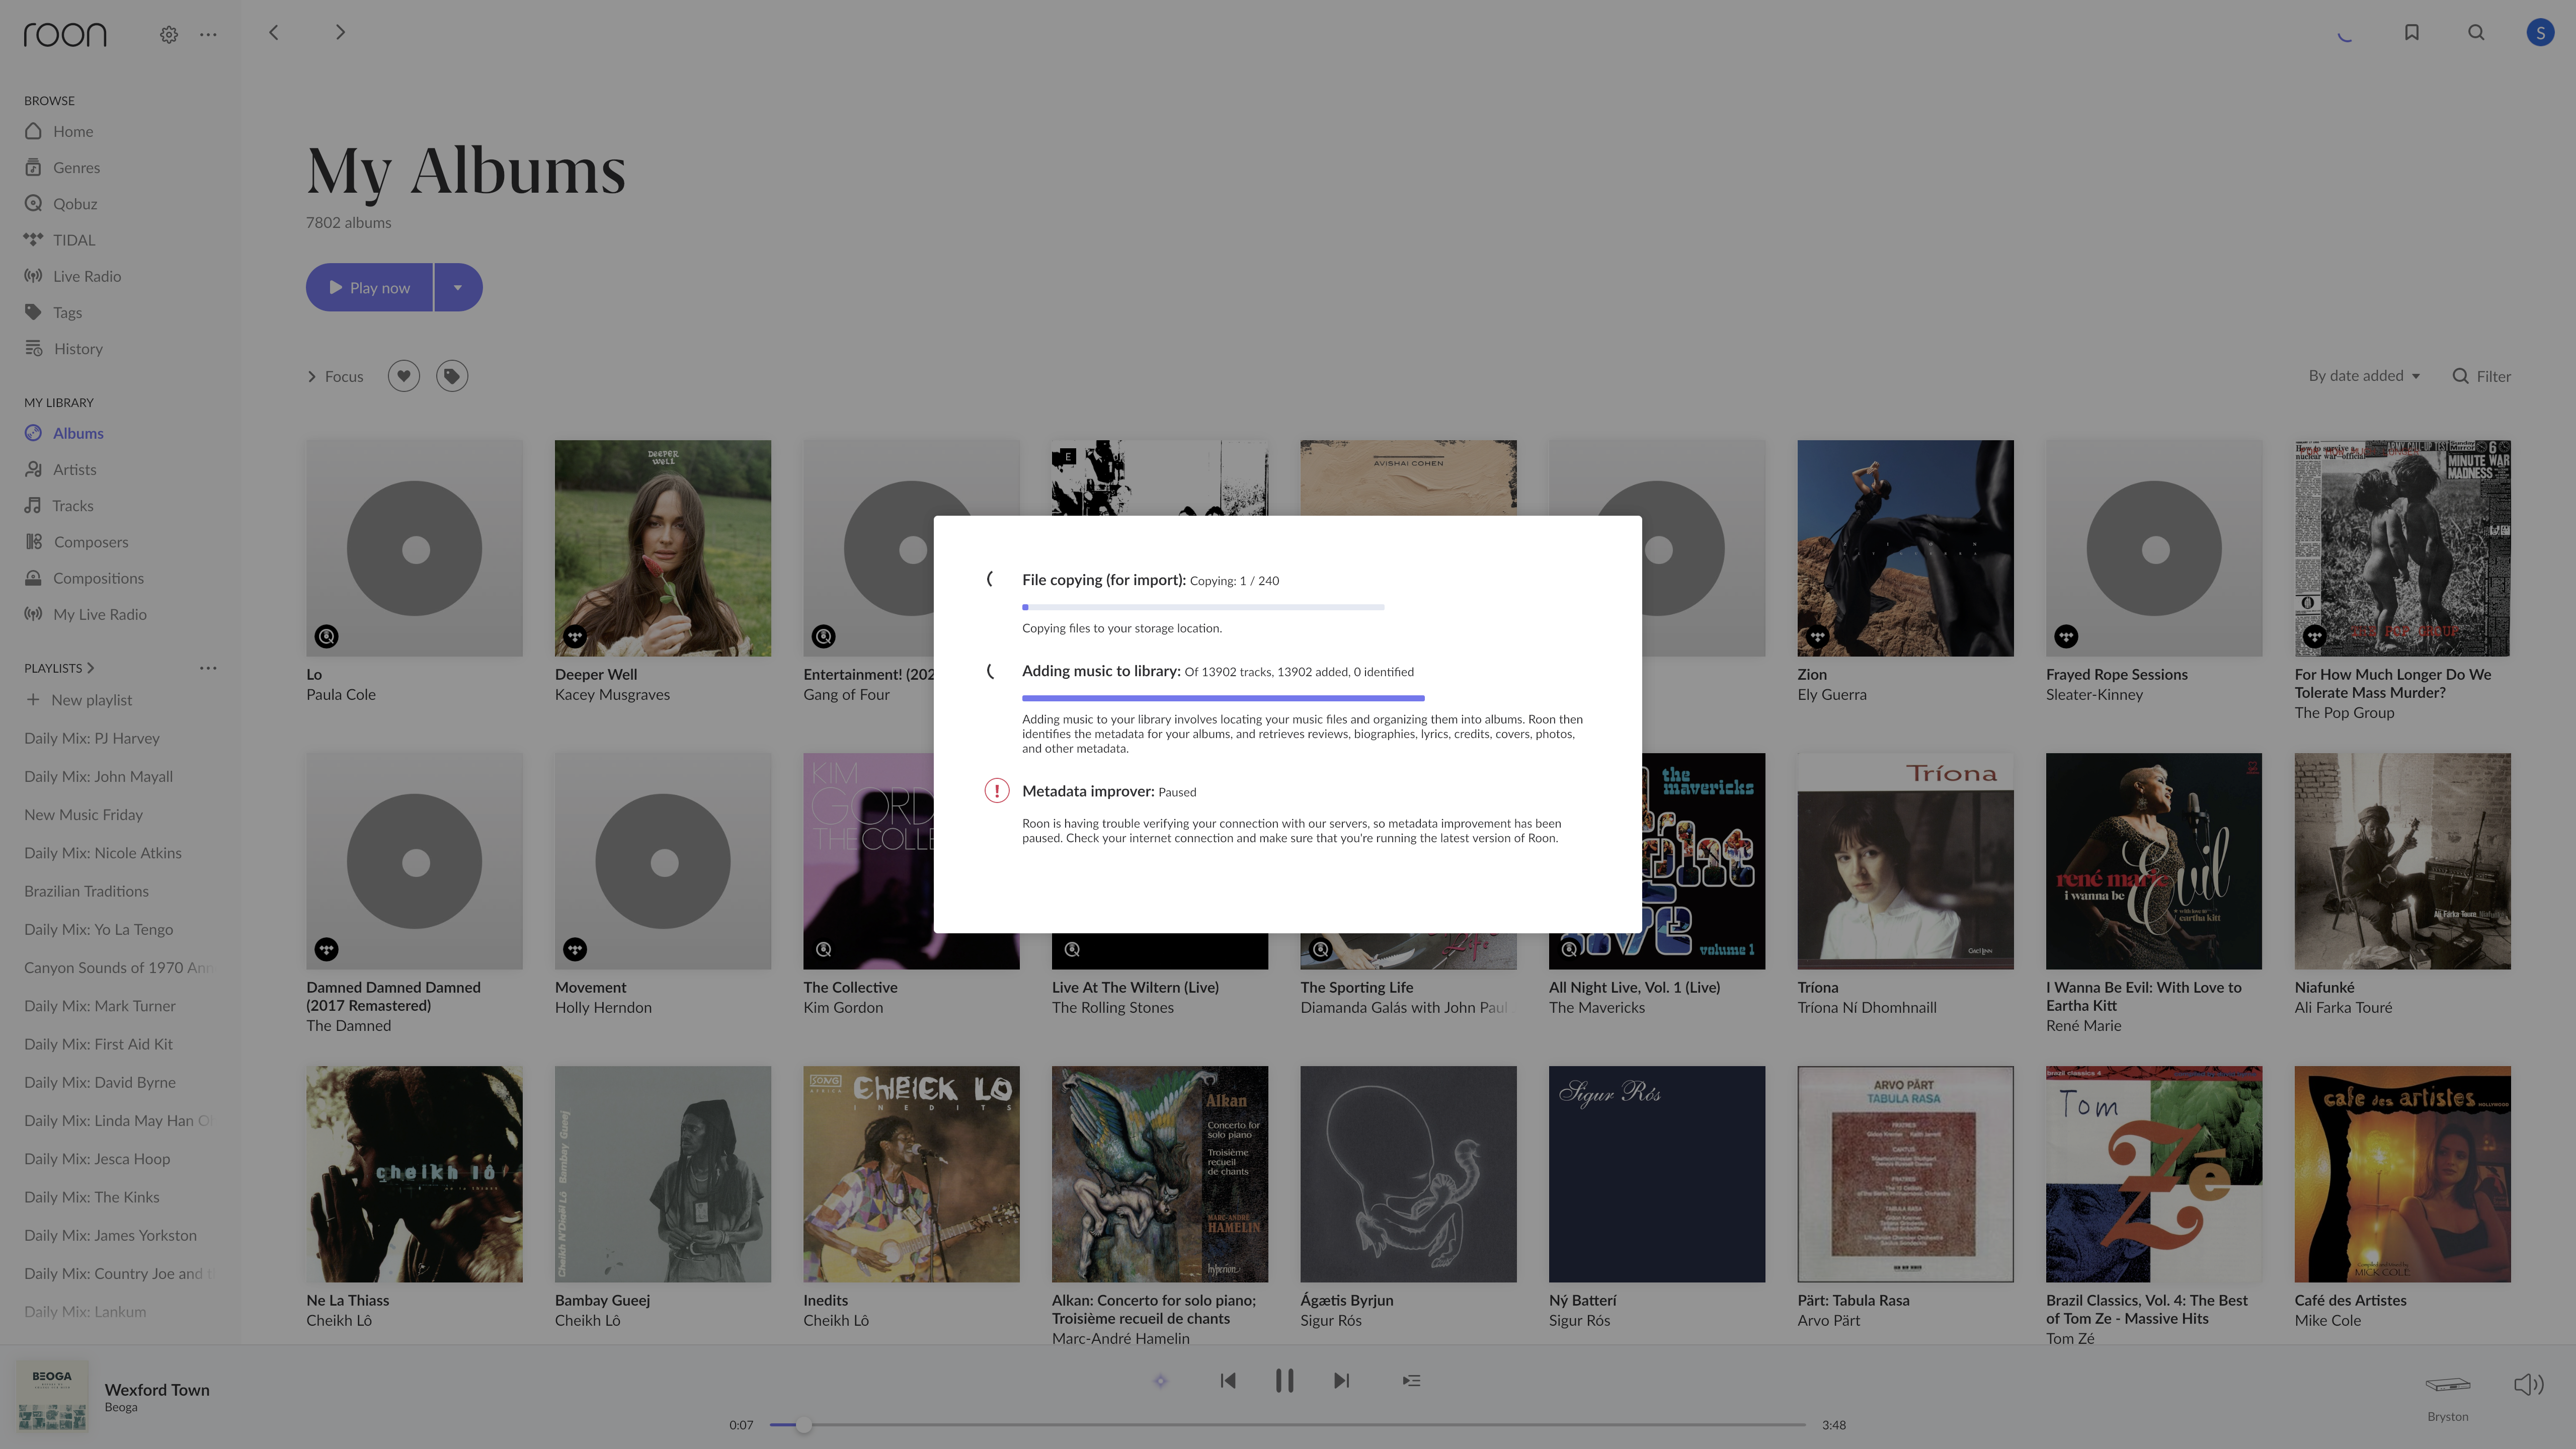The height and width of the screenshot is (1449, 2576).
Task: Open the Zion album by Ely Guerra
Action: pos(1905,548)
